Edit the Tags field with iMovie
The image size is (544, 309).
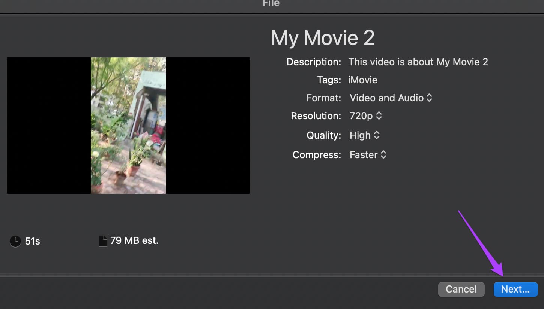pos(363,80)
